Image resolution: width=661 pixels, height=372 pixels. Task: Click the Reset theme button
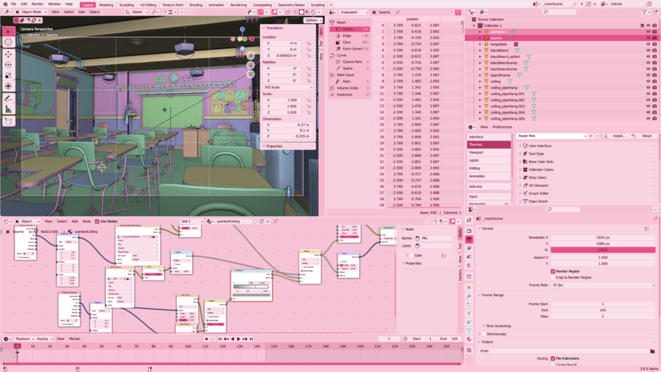(x=643, y=136)
